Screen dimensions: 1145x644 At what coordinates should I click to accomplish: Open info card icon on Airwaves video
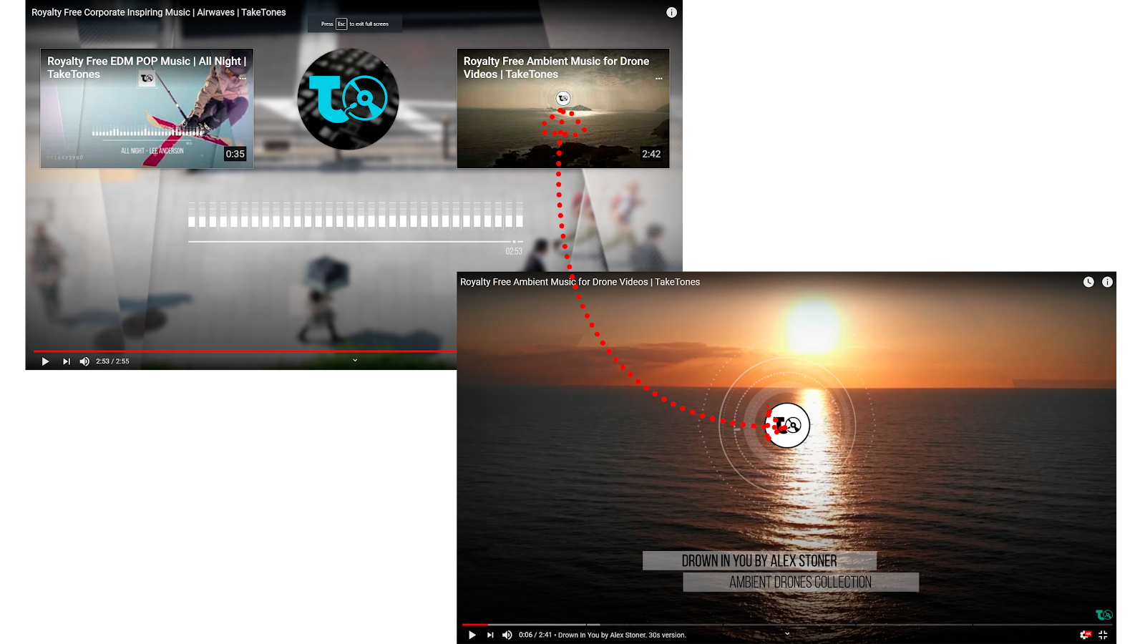[671, 12]
